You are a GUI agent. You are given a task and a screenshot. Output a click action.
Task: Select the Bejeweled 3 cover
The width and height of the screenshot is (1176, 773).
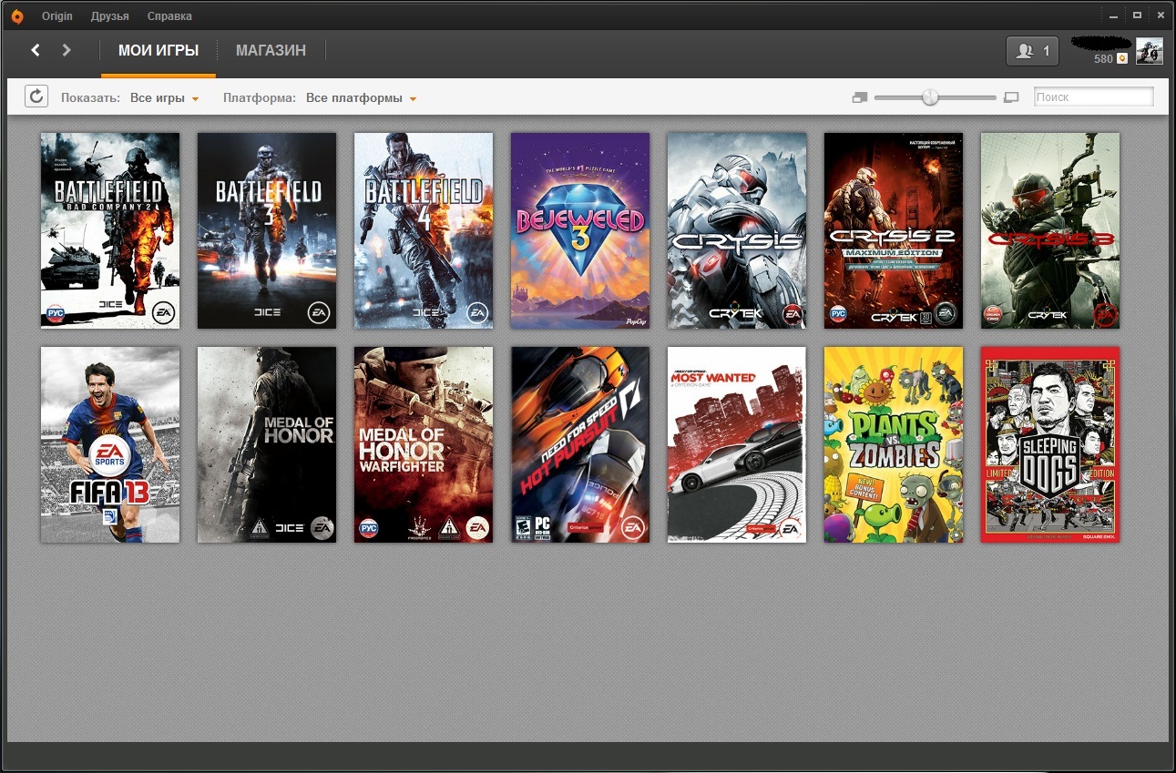580,230
